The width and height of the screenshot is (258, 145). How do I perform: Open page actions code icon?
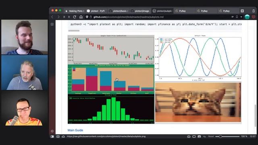(x=204, y=137)
